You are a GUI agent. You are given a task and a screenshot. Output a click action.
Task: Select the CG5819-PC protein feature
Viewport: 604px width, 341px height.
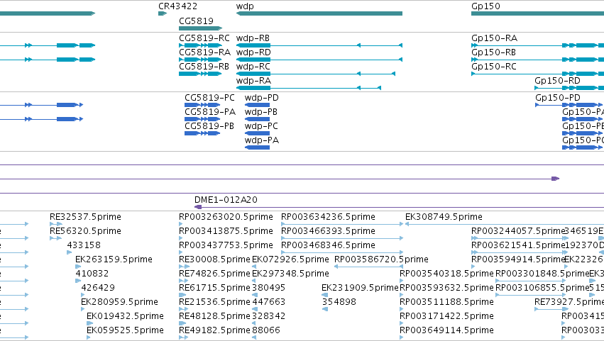[202, 105]
